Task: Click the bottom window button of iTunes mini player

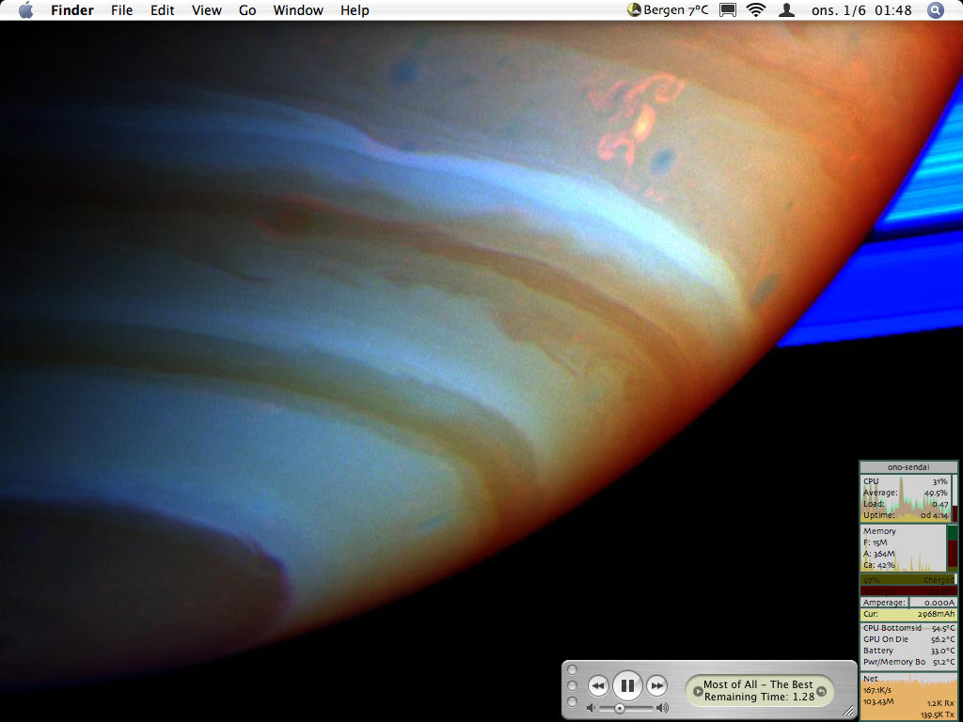Action: click(x=573, y=701)
